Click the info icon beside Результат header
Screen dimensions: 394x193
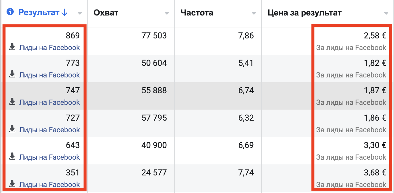11,13
